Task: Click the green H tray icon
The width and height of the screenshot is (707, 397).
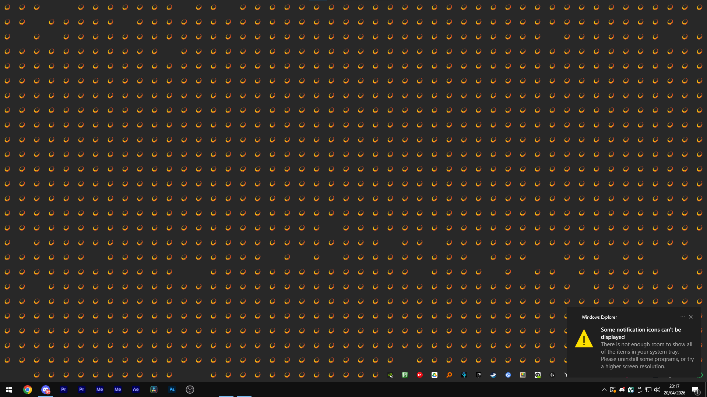Action: [405, 375]
